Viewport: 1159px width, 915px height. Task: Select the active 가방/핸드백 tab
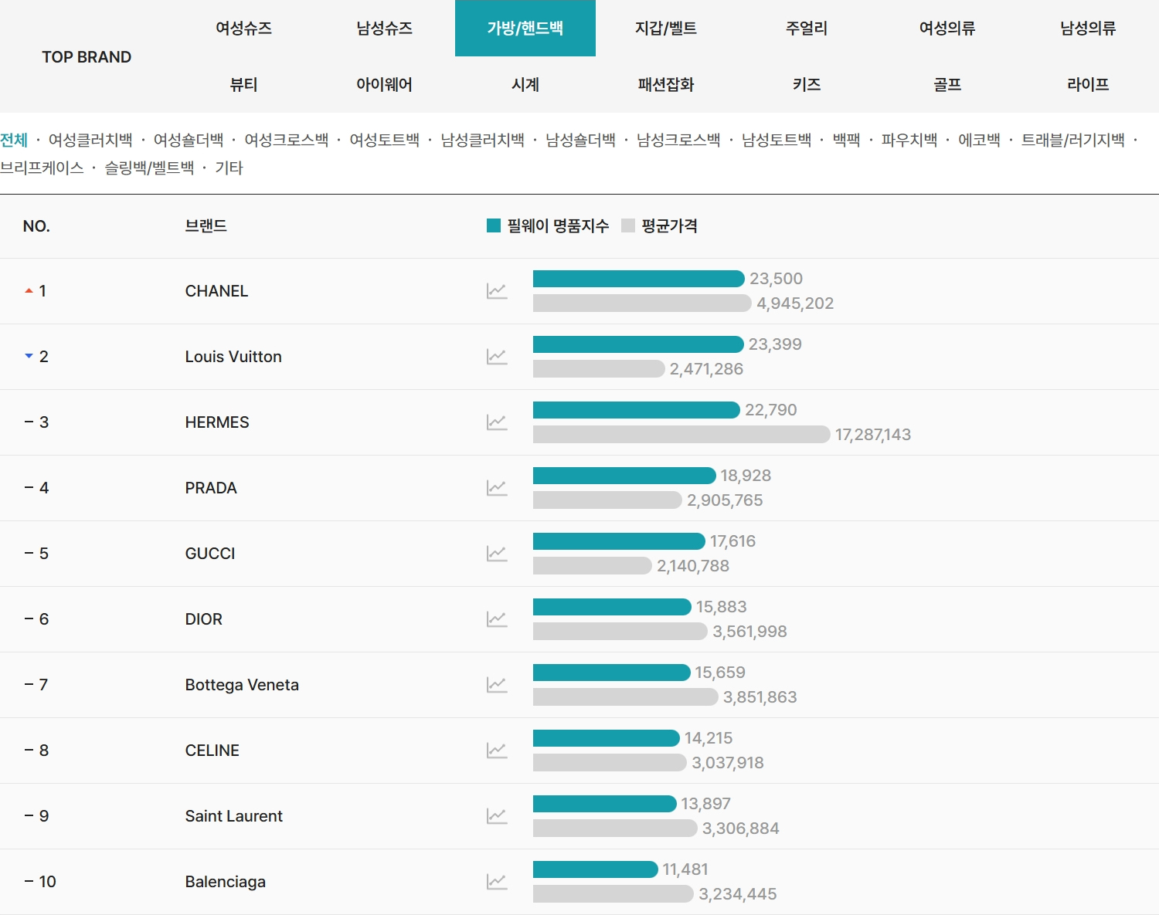525,29
